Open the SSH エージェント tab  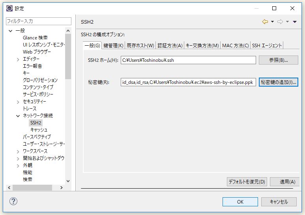267,46
